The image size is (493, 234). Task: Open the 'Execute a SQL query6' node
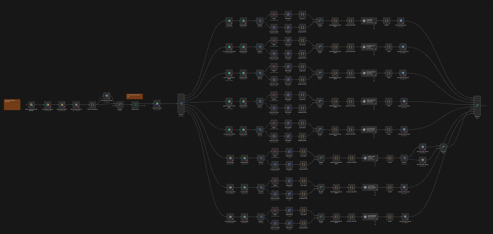(422, 160)
